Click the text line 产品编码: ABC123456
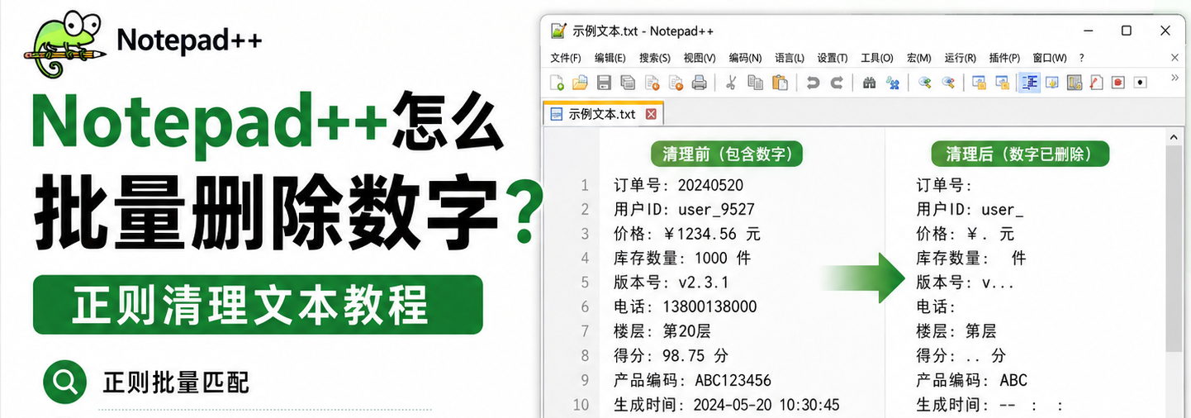Screen dimensions: 1191x418 pos(693,380)
